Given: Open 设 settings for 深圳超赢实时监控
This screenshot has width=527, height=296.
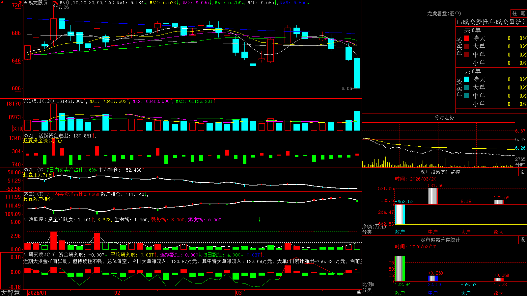Looking at the screenshot, I should [523, 172].
